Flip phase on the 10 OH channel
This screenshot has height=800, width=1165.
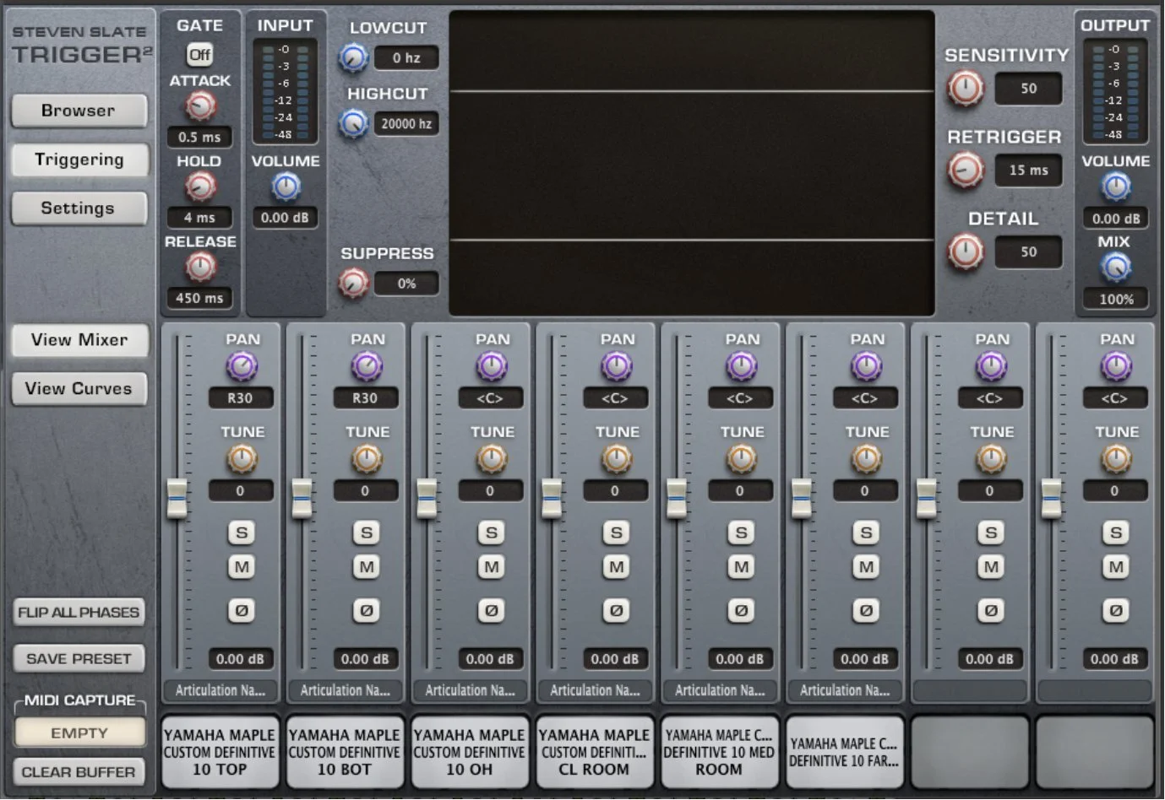click(492, 610)
